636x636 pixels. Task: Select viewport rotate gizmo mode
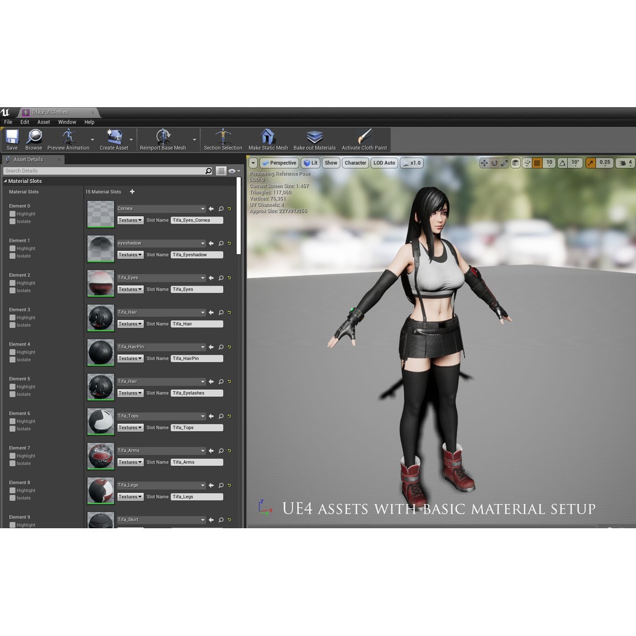(x=495, y=163)
